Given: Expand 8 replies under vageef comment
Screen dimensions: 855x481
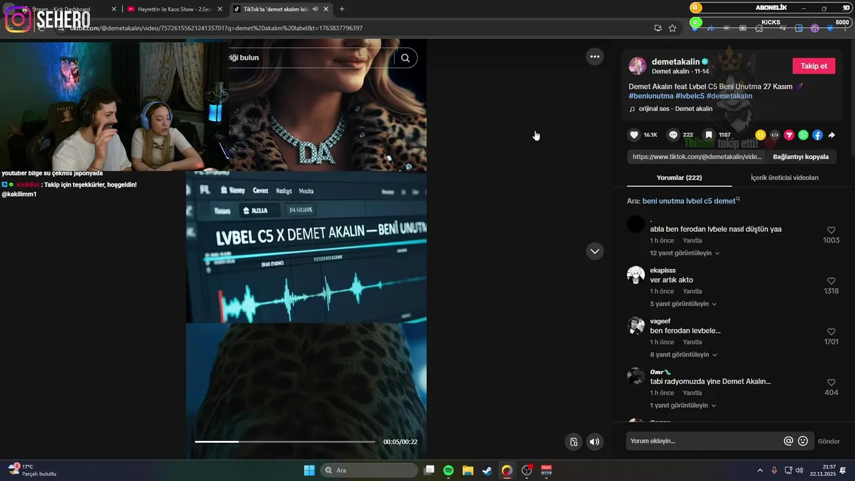Looking at the screenshot, I should [x=683, y=355].
